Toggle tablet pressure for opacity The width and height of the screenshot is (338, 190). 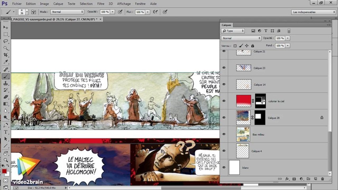tap(120, 12)
